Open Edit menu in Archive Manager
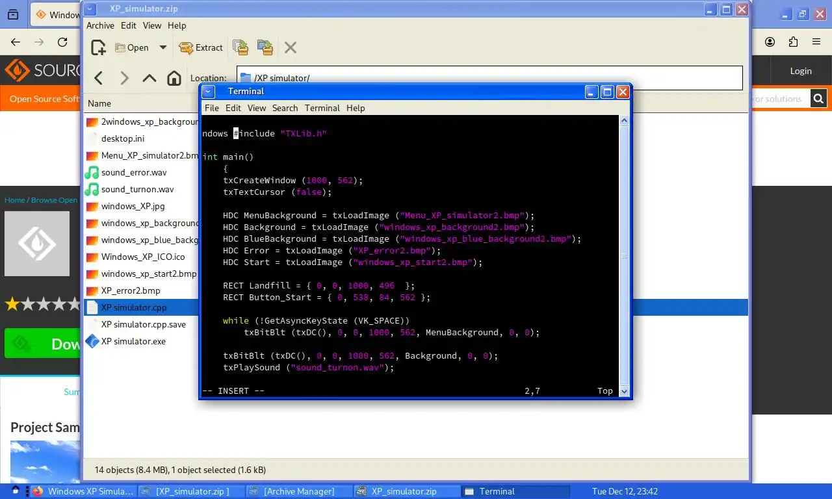Image resolution: width=832 pixels, height=499 pixels. (x=129, y=25)
